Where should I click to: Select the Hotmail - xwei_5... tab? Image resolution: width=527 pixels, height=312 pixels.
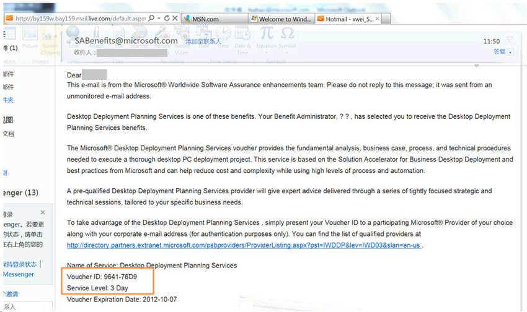pos(348,19)
